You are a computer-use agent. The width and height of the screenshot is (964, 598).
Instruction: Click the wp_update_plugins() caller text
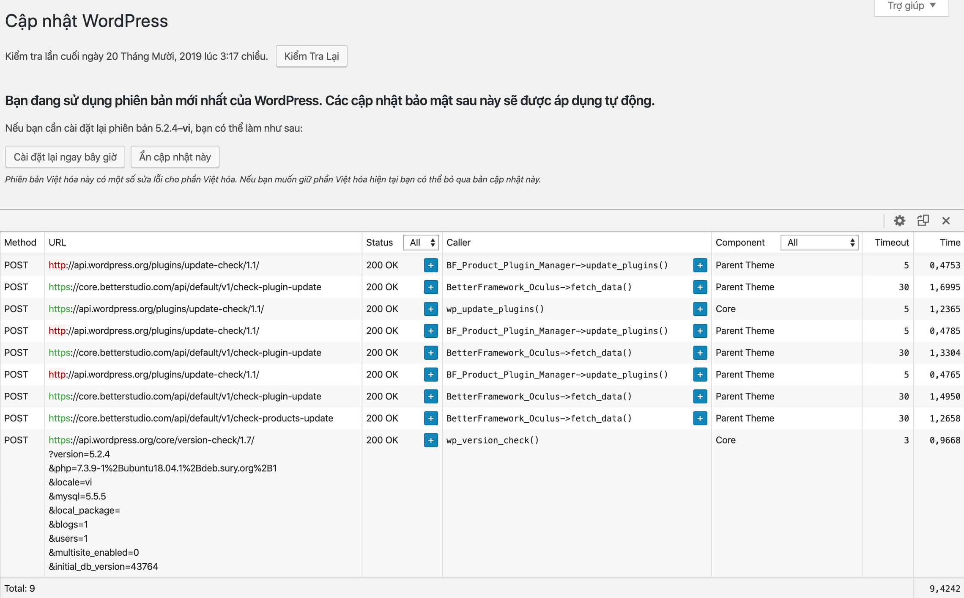click(495, 309)
